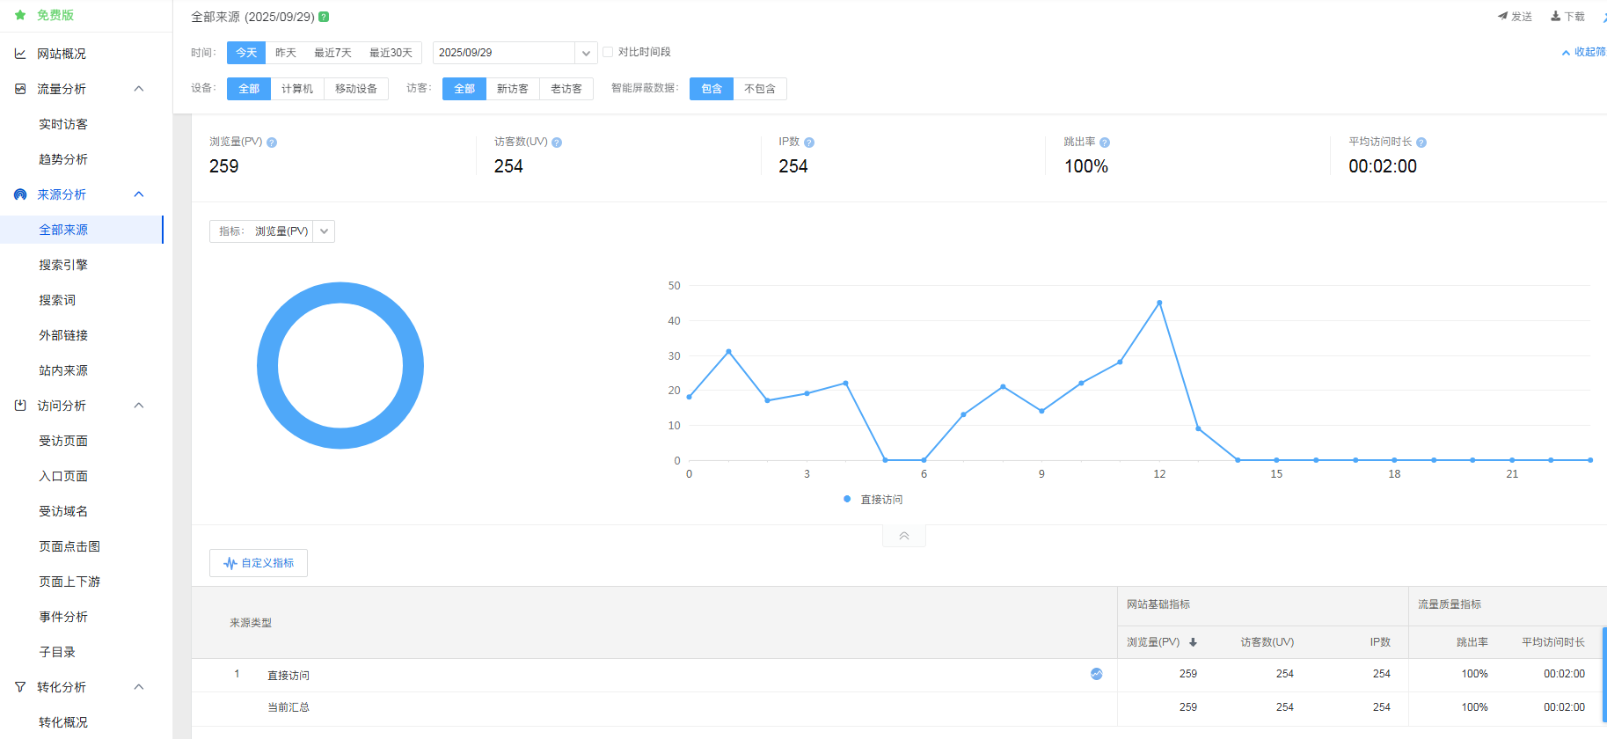Open 搜索引擎 in the sidebar

pyautogui.click(x=63, y=265)
